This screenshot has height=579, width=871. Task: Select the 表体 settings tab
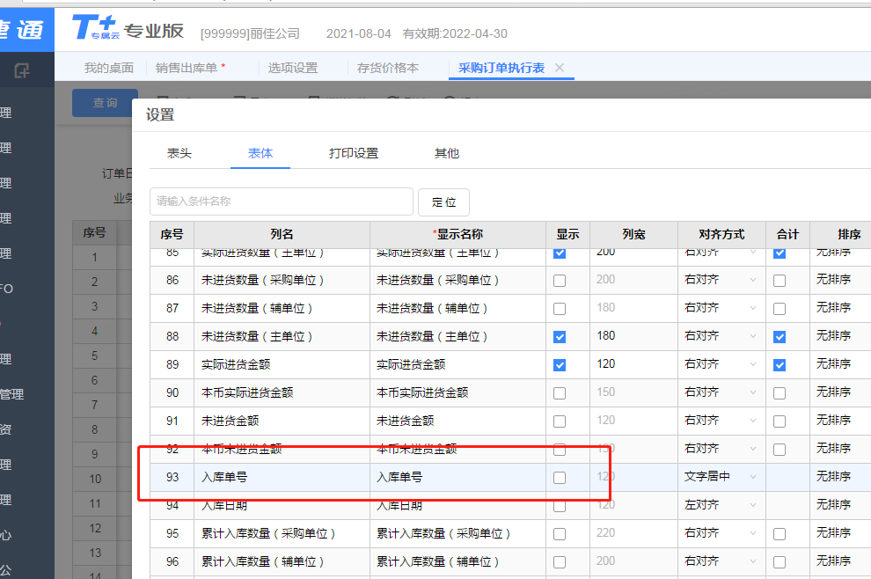point(260,153)
